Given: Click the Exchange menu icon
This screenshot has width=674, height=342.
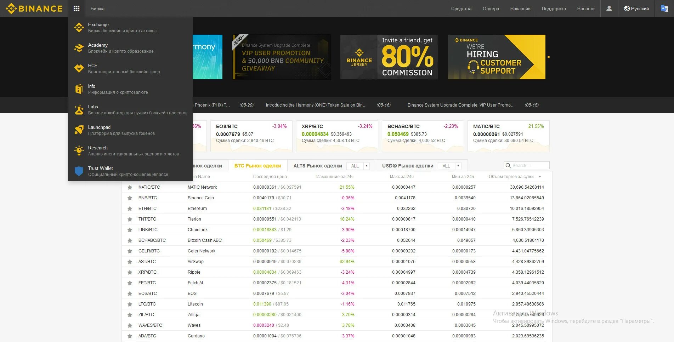Looking at the screenshot, I should pos(79,28).
